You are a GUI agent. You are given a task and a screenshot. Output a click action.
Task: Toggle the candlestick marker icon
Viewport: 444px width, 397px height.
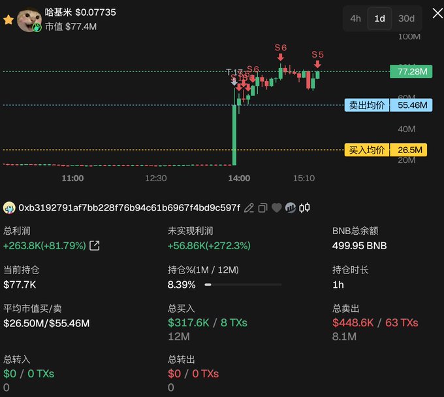coord(304,208)
